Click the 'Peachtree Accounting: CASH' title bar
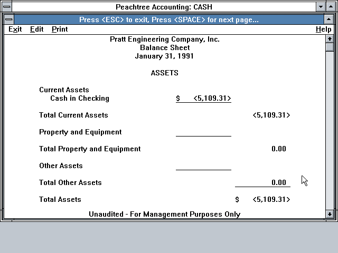The width and height of the screenshot is (338, 253). pyautogui.click(x=164, y=7)
